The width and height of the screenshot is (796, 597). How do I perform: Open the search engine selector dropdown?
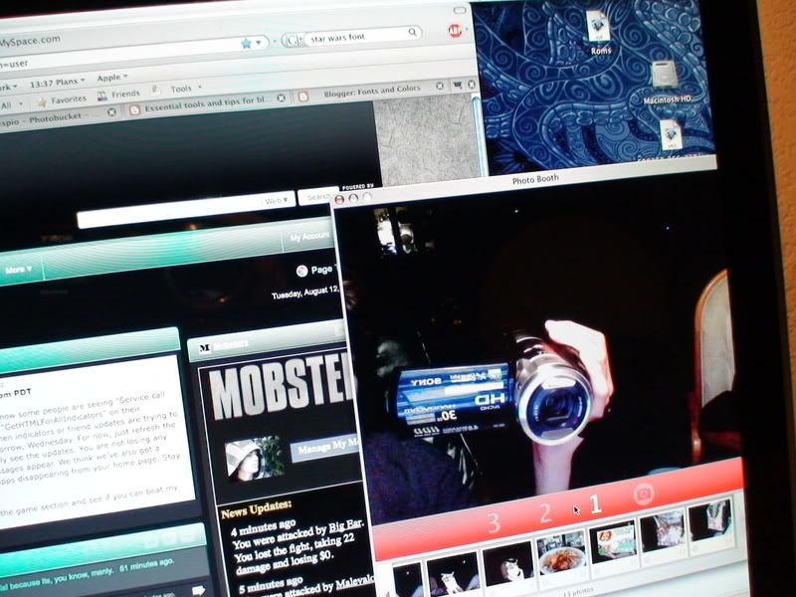[294, 41]
